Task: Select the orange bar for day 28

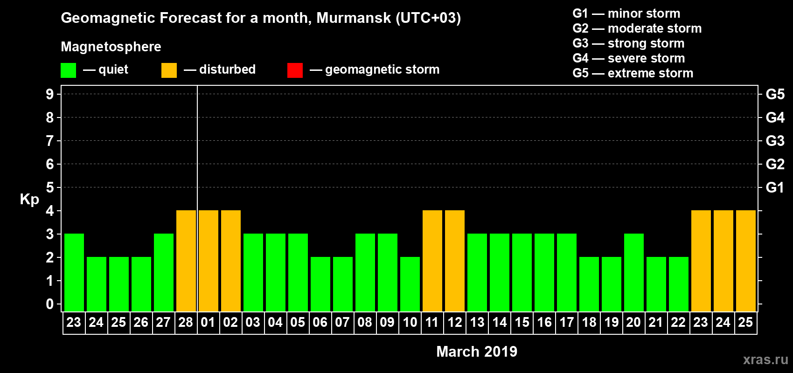Action: 186,261
